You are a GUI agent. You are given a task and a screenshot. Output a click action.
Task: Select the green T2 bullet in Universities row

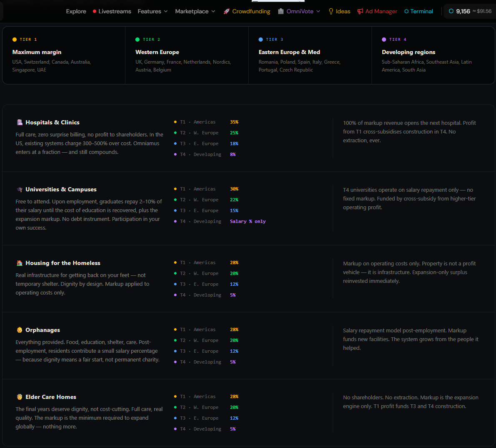[x=175, y=200]
